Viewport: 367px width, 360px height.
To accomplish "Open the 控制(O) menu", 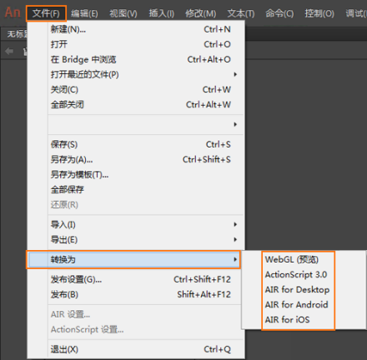I will (319, 13).
